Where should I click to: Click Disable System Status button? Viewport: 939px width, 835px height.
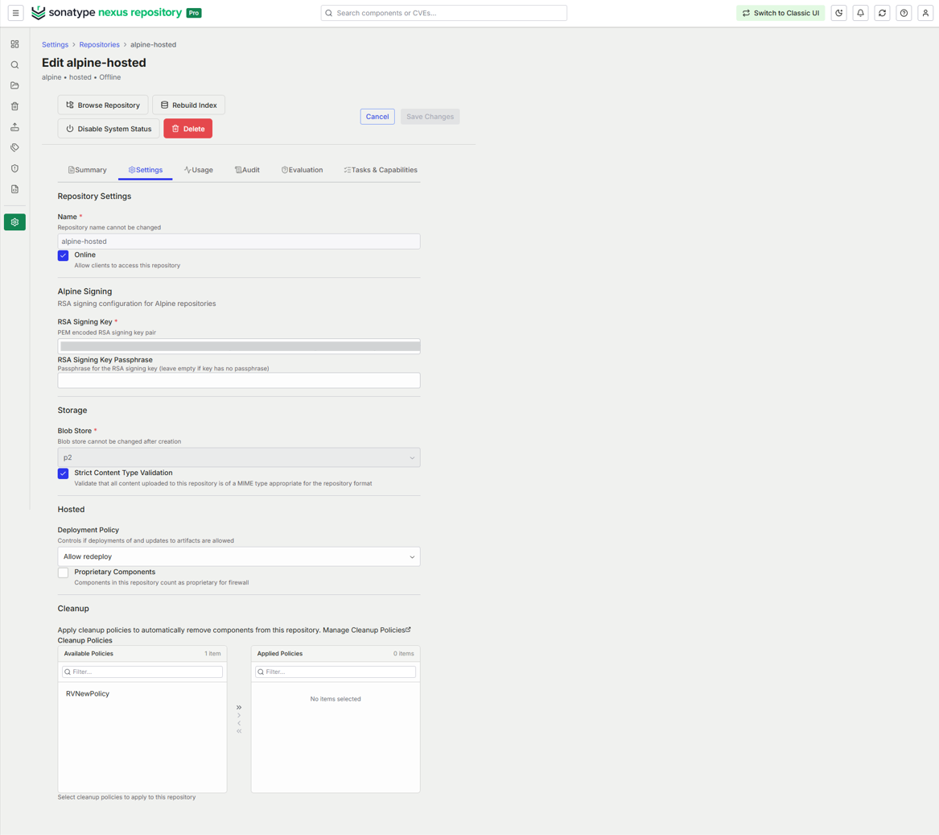pyautogui.click(x=109, y=128)
